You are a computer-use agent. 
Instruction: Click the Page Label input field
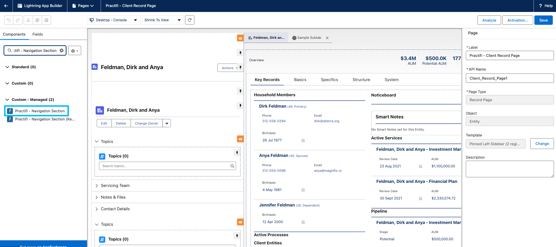[510, 55]
